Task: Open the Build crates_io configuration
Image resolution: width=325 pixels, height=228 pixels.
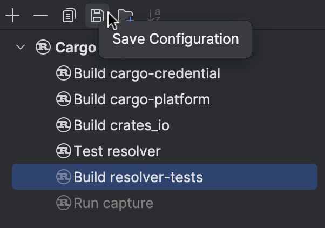Action: coord(121,125)
